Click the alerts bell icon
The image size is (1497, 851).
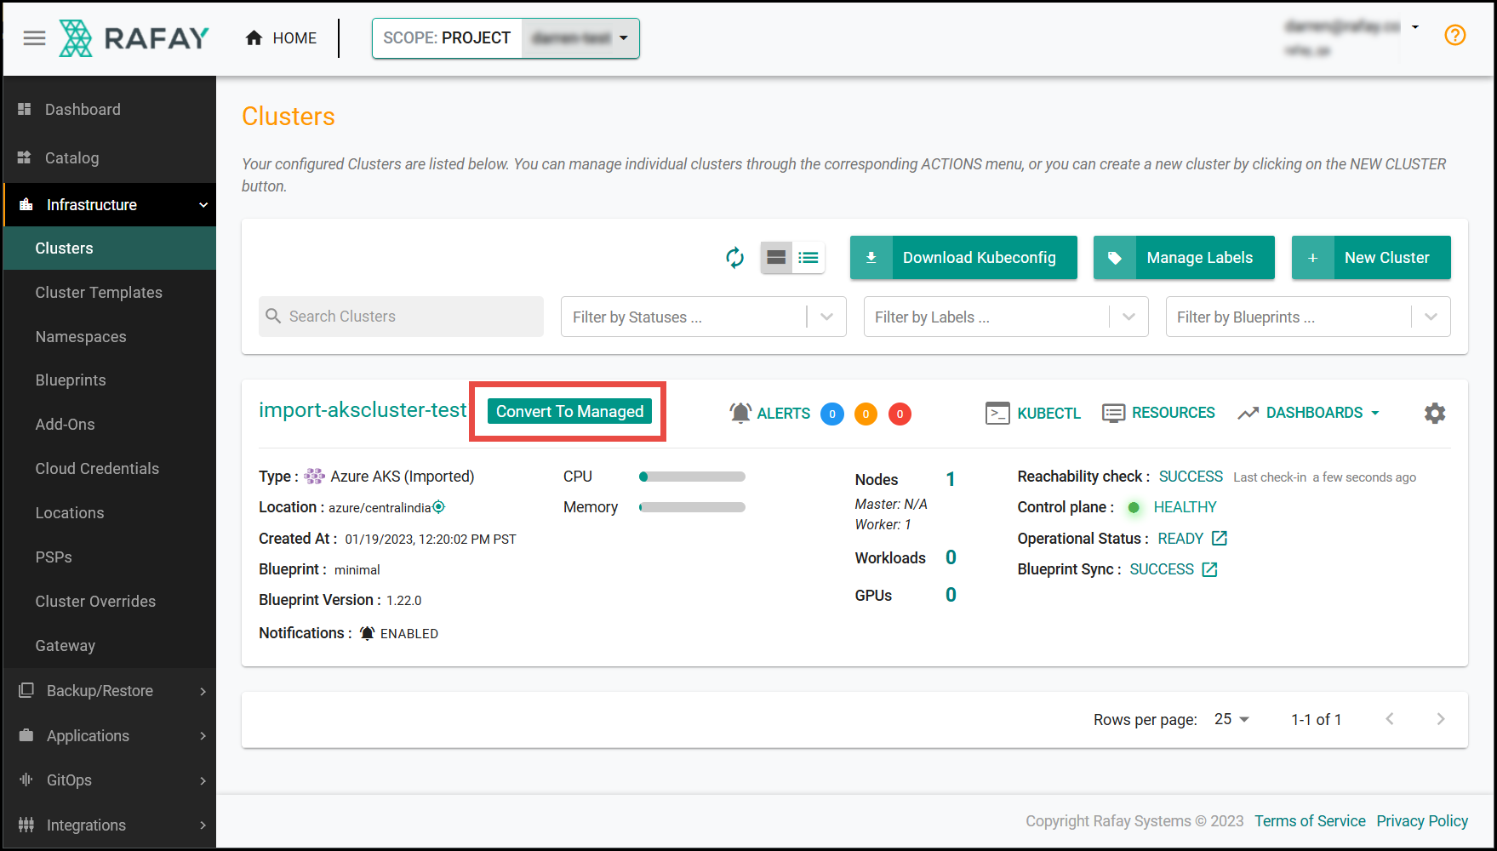pyautogui.click(x=740, y=413)
